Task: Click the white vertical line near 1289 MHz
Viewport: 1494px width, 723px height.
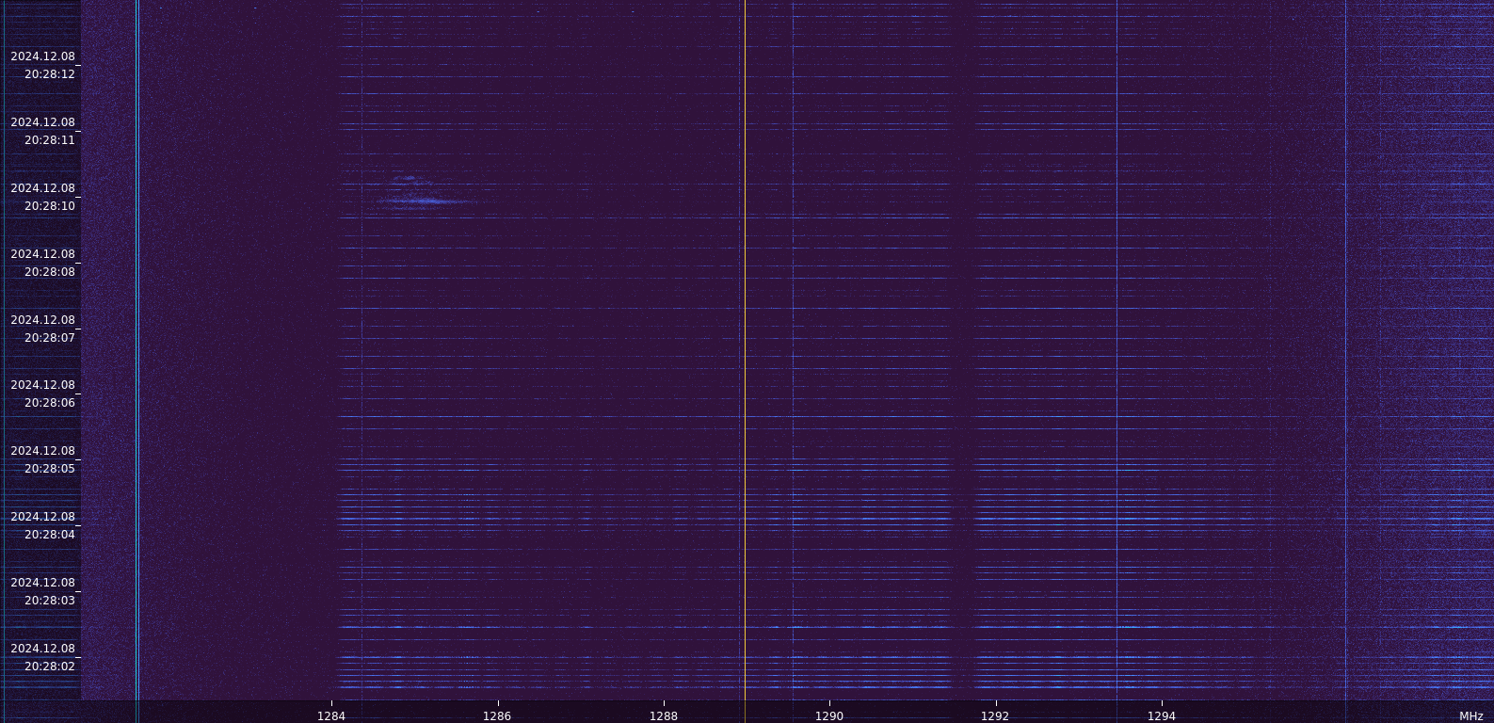Action: click(745, 358)
